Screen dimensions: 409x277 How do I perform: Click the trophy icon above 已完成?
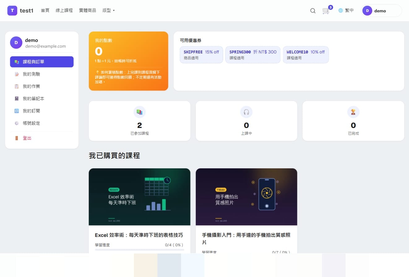point(353,112)
